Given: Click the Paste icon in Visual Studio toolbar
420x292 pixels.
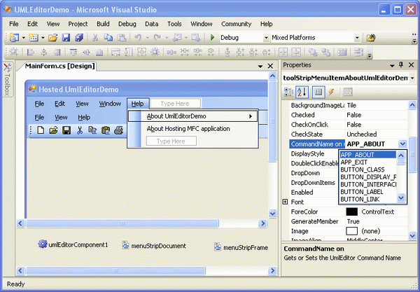Looking at the screenshot, I should (x=121, y=38).
